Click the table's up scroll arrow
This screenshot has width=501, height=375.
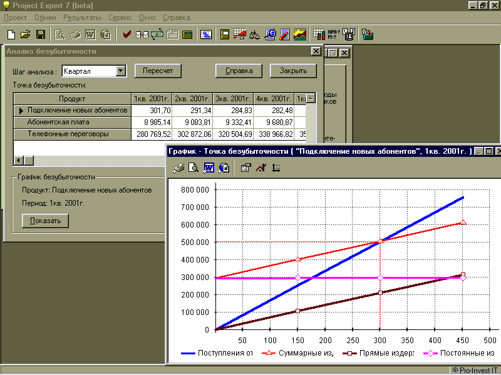coord(311,98)
